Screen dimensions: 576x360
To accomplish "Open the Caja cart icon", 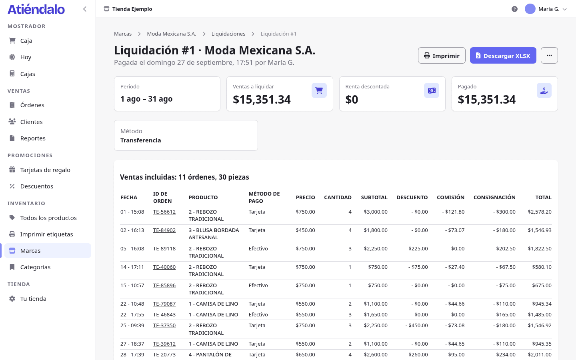I will [x=12, y=40].
